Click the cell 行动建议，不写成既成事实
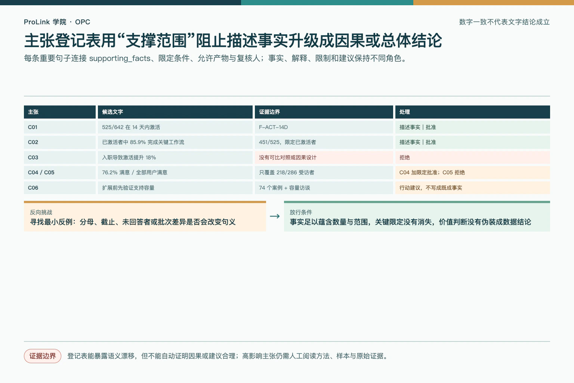The image size is (574, 383). click(473, 188)
